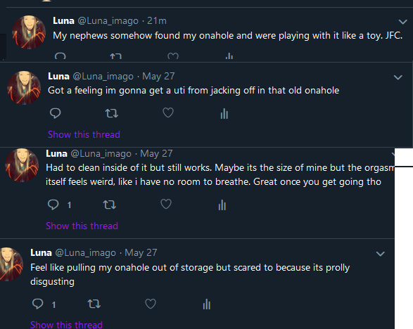Open the May 27 timestamp on 'Had to clean' tweet
The height and width of the screenshot is (329, 413).
point(156,154)
